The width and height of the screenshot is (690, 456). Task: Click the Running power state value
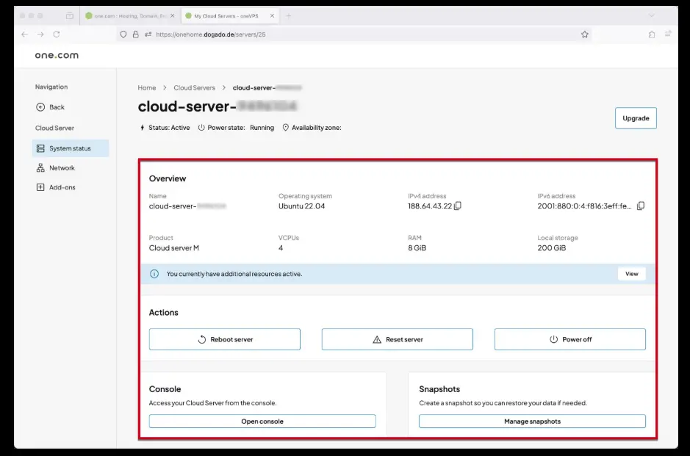[262, 128]
